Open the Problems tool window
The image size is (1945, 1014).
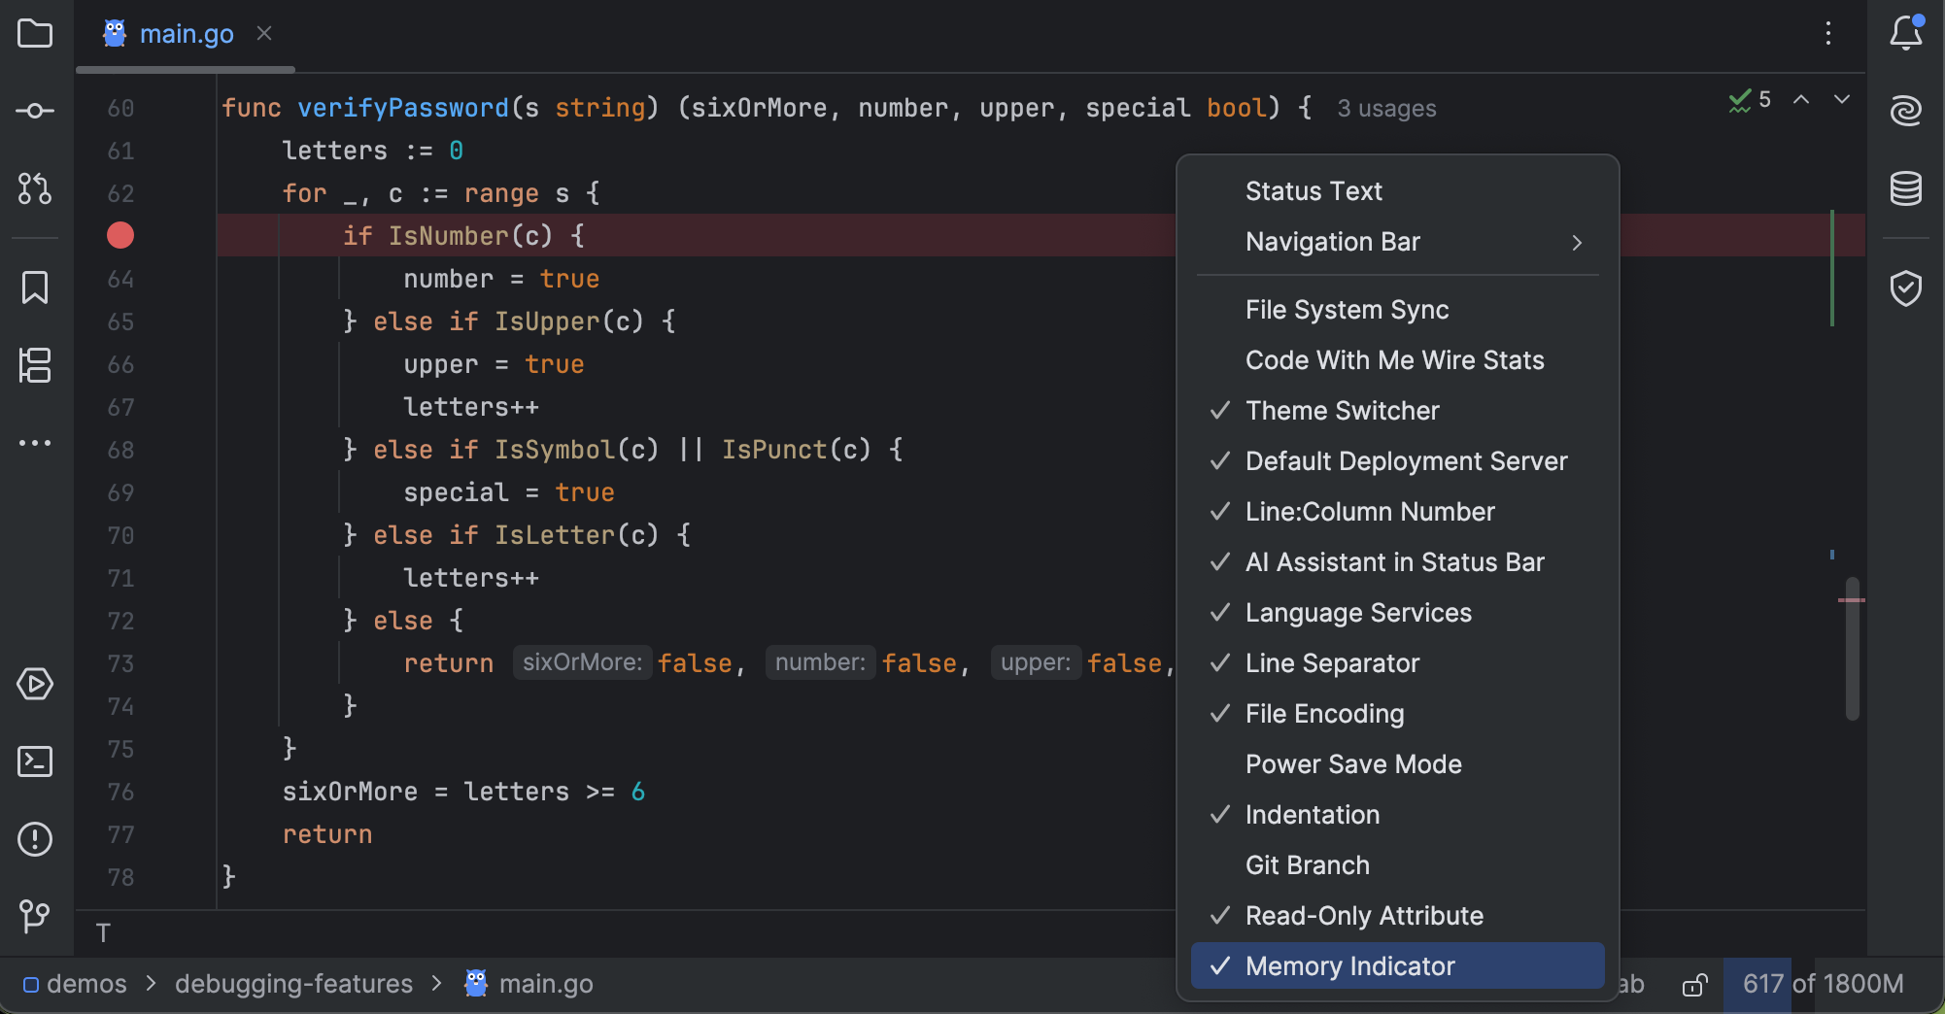click(35, 839)
